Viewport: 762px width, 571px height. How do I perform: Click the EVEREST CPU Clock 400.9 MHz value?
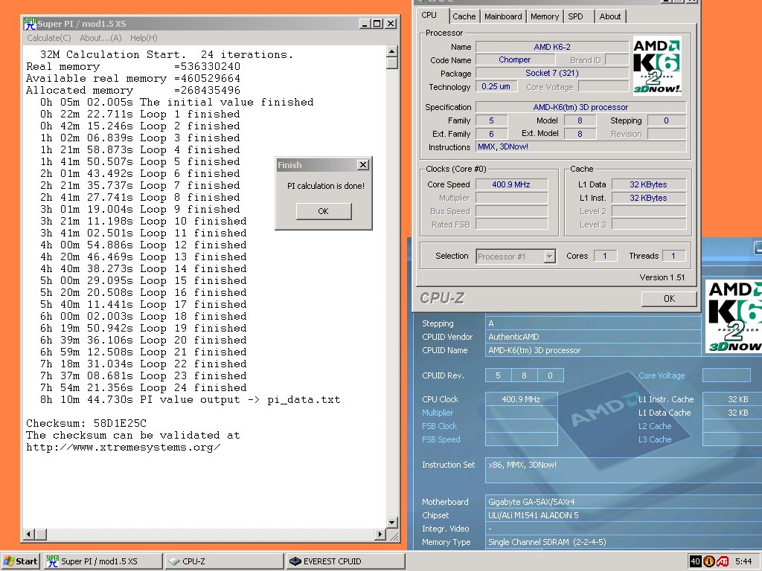tap(521, 399)
